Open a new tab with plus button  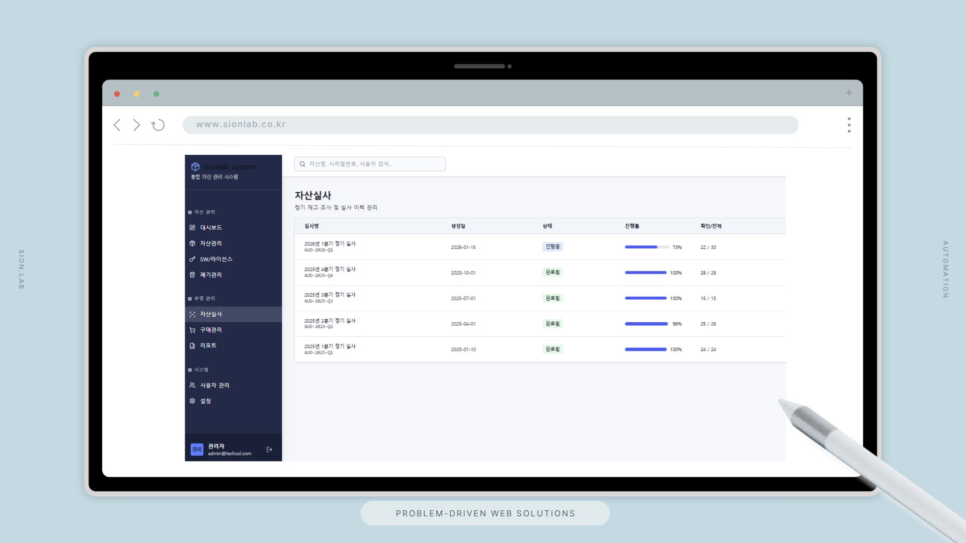click(x=849, y=93)
